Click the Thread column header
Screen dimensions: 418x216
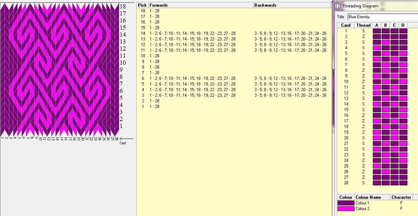pos(363,26)
